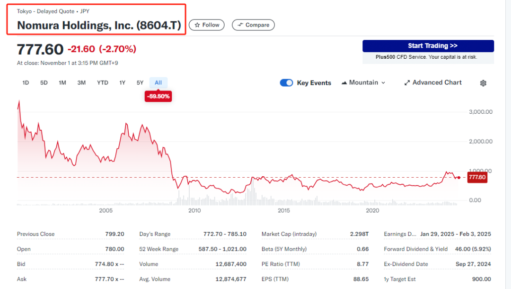Click the Day's Range value 772.70 - 785.10
The width and height of the screenshot is (511, 289).
pos(225,234)
